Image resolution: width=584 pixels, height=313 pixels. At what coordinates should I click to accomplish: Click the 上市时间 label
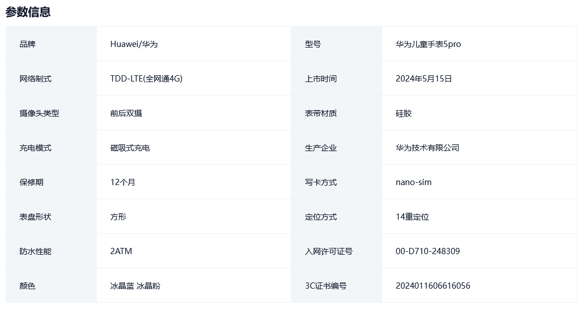(321, 79)
